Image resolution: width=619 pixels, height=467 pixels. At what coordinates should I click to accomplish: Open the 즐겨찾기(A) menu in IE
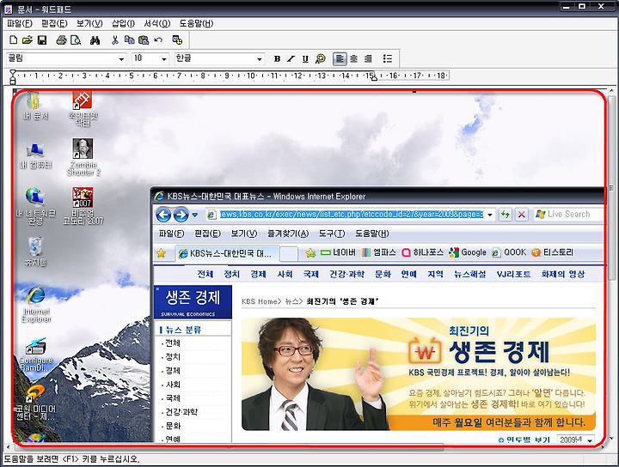288,233
